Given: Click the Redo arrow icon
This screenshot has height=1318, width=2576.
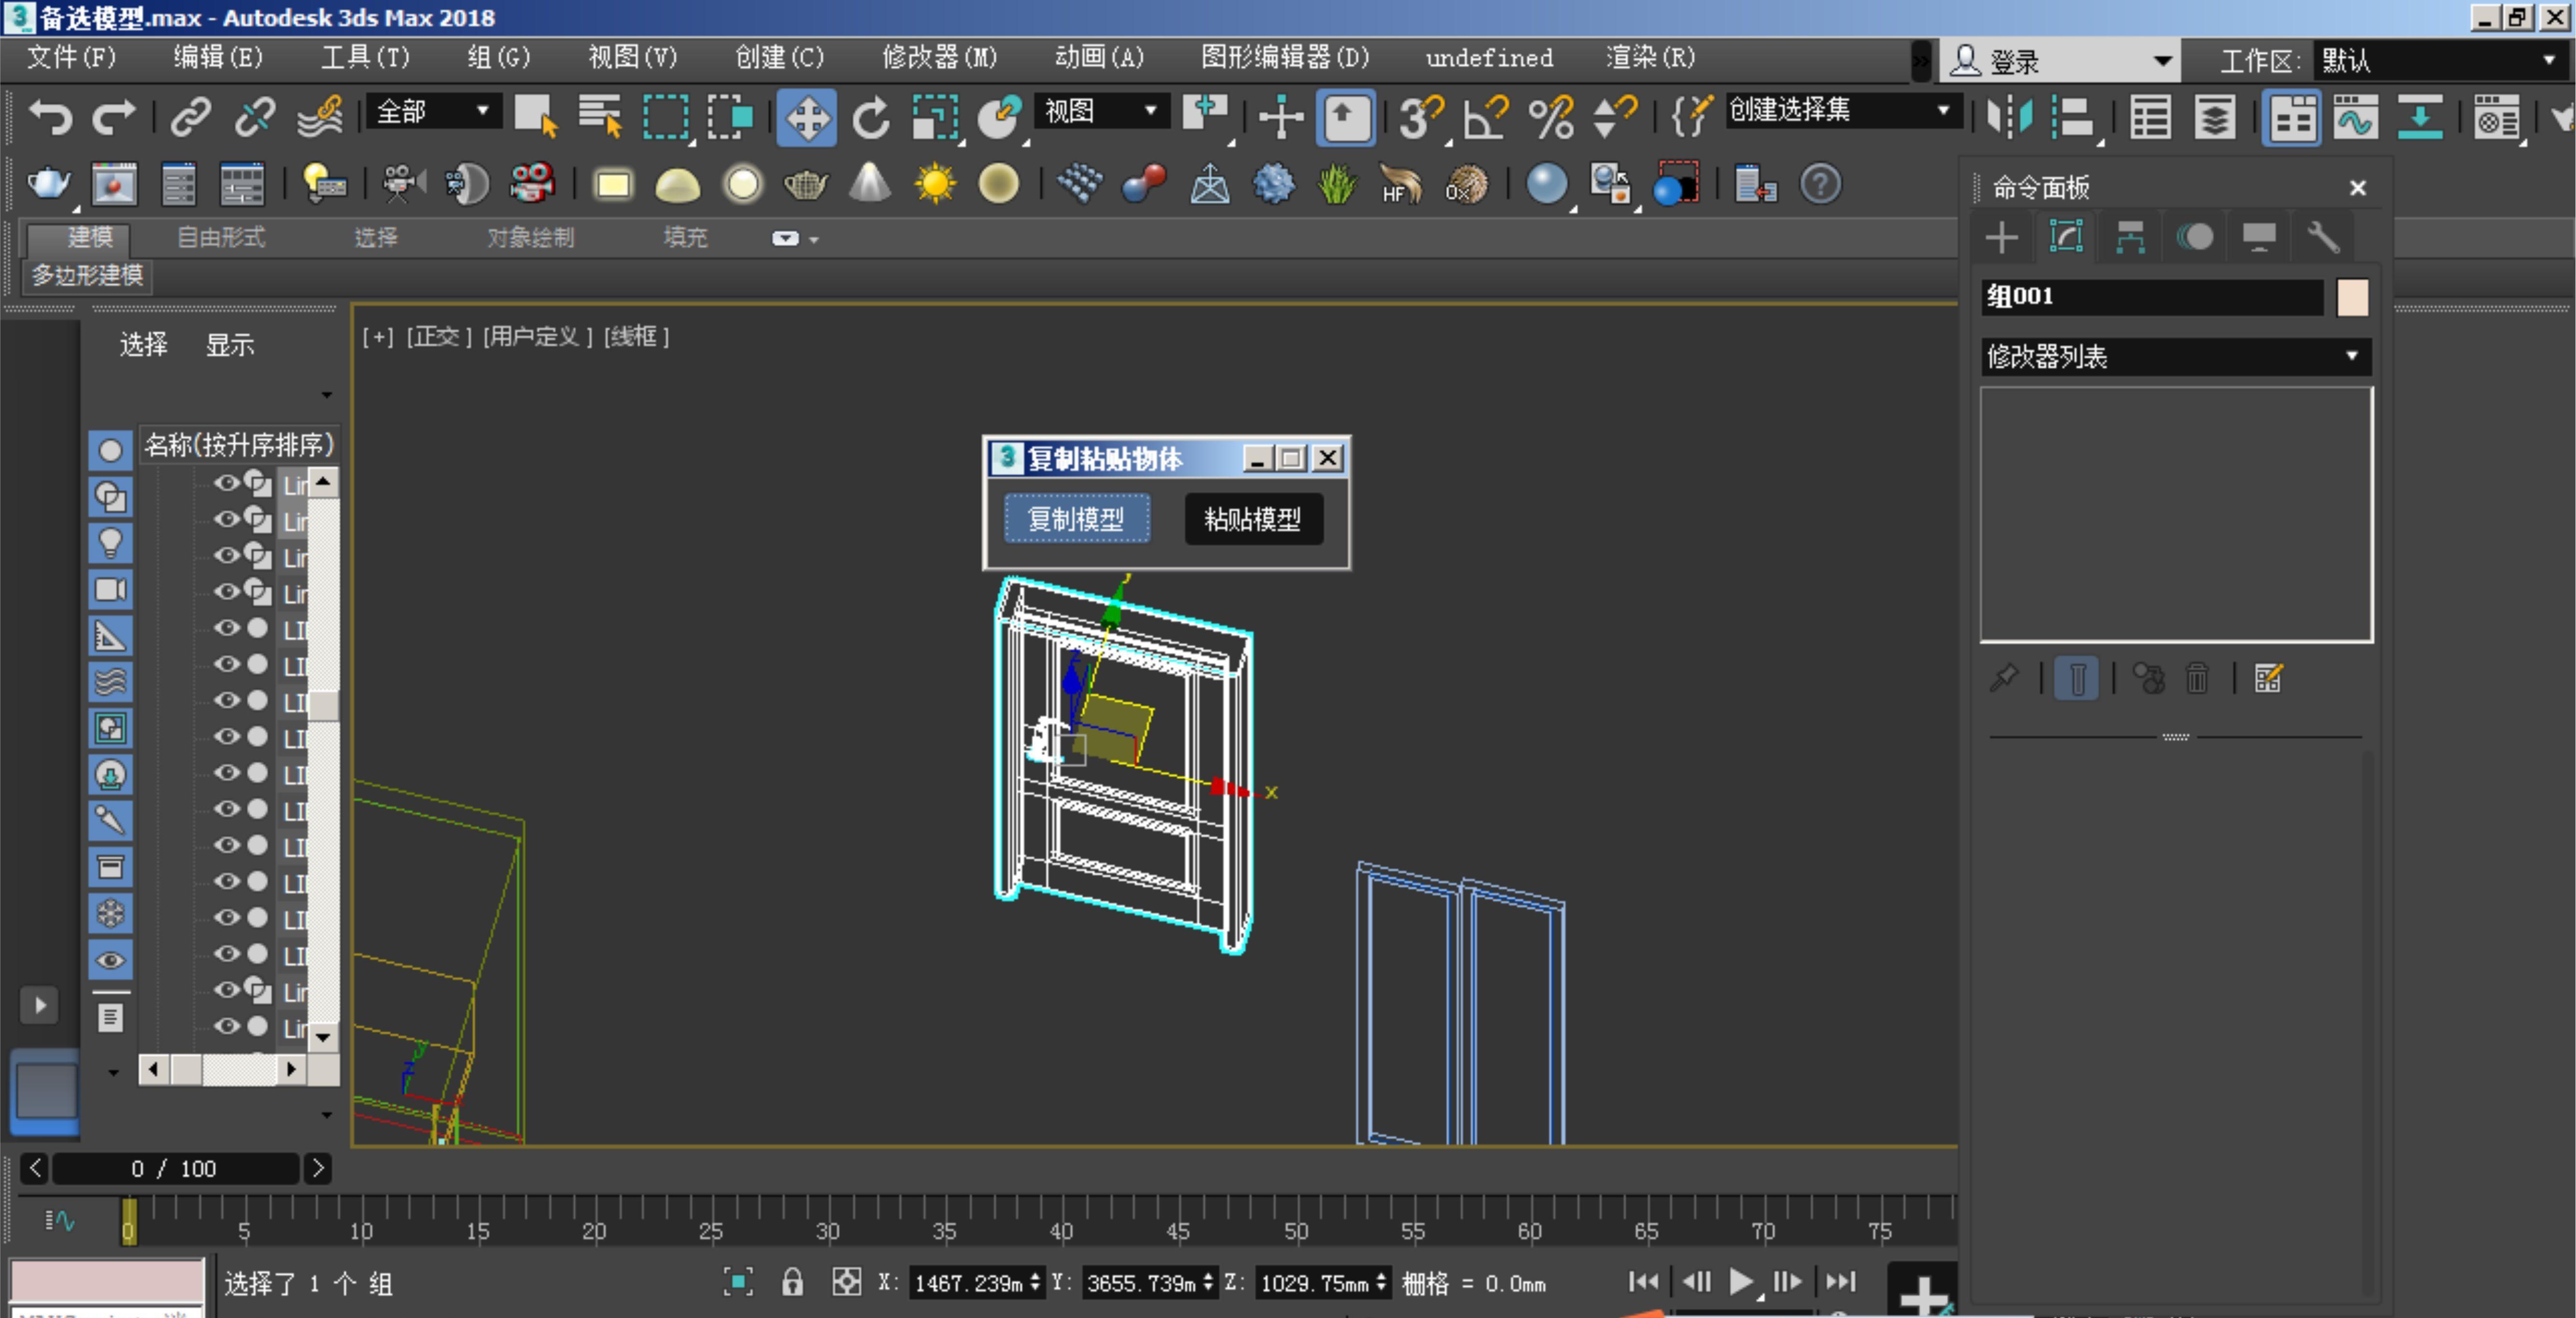Looking at the screenshot, I should 113,118.
